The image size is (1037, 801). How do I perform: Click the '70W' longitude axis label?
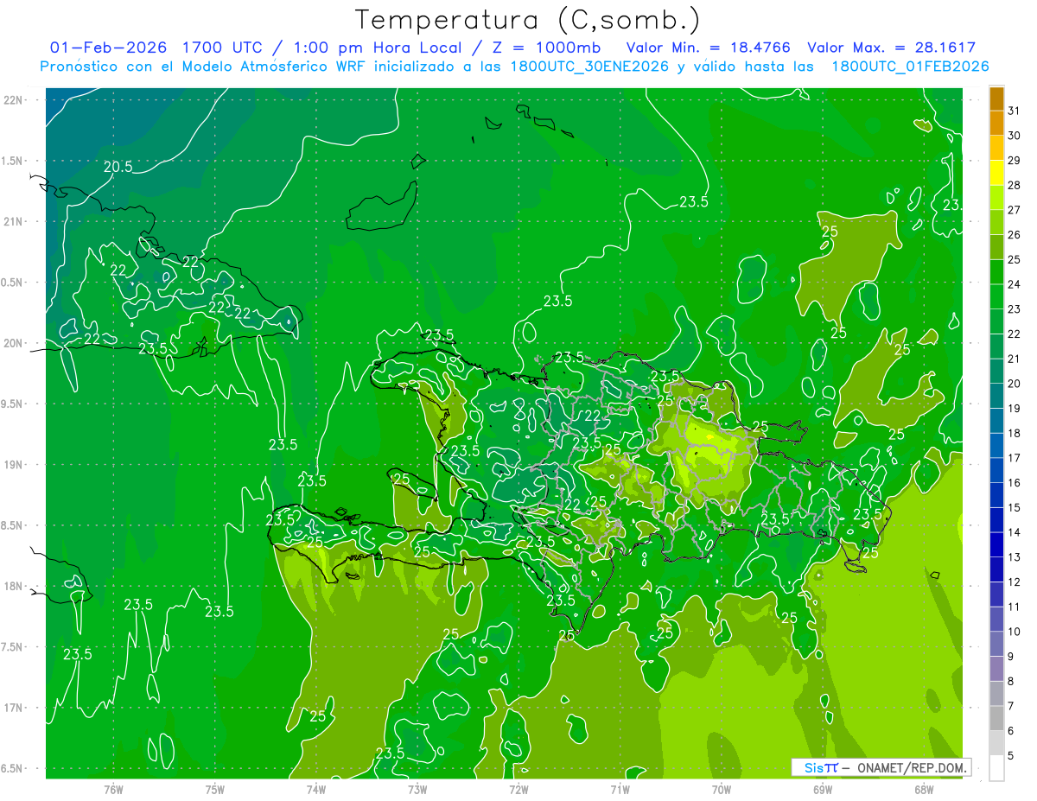pos(722,789)
